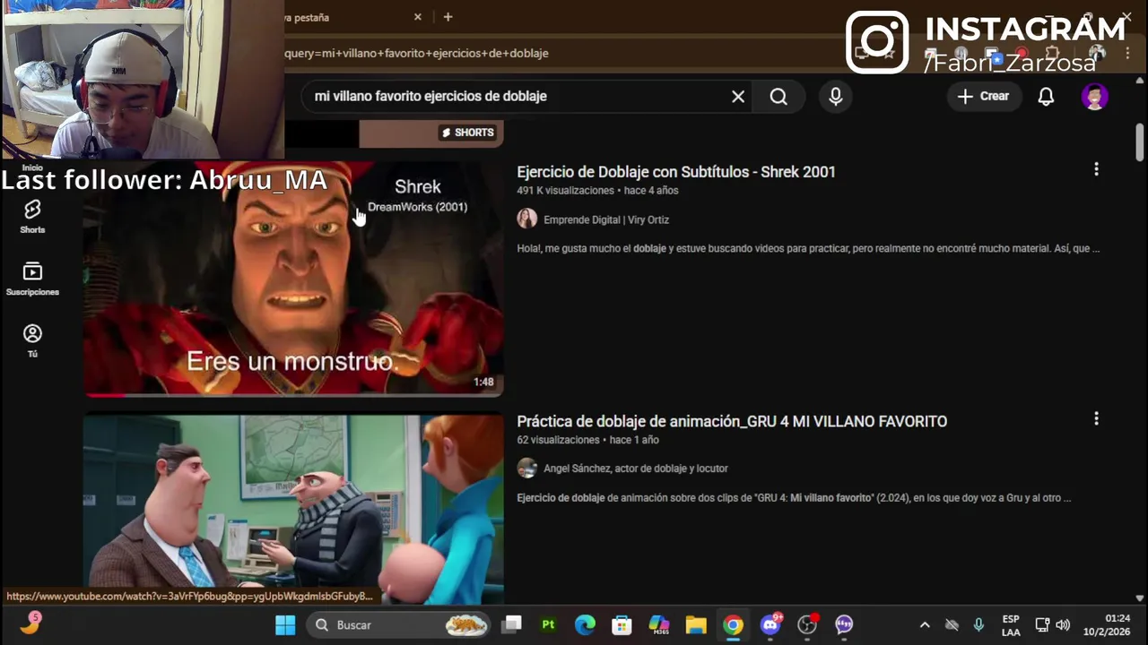Open Task View in the taskbar

point(511,624)
